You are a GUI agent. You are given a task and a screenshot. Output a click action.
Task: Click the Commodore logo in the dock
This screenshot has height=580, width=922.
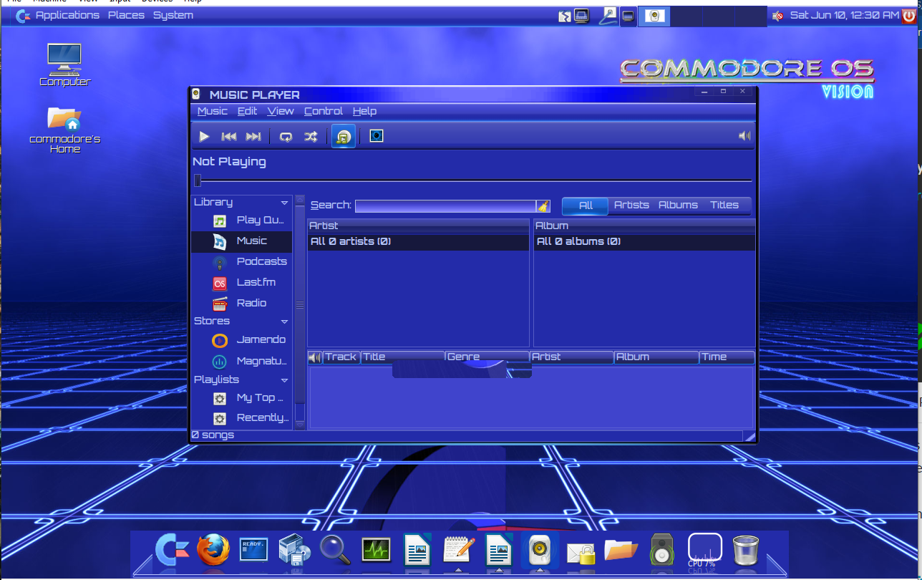[x=173, y=550]
